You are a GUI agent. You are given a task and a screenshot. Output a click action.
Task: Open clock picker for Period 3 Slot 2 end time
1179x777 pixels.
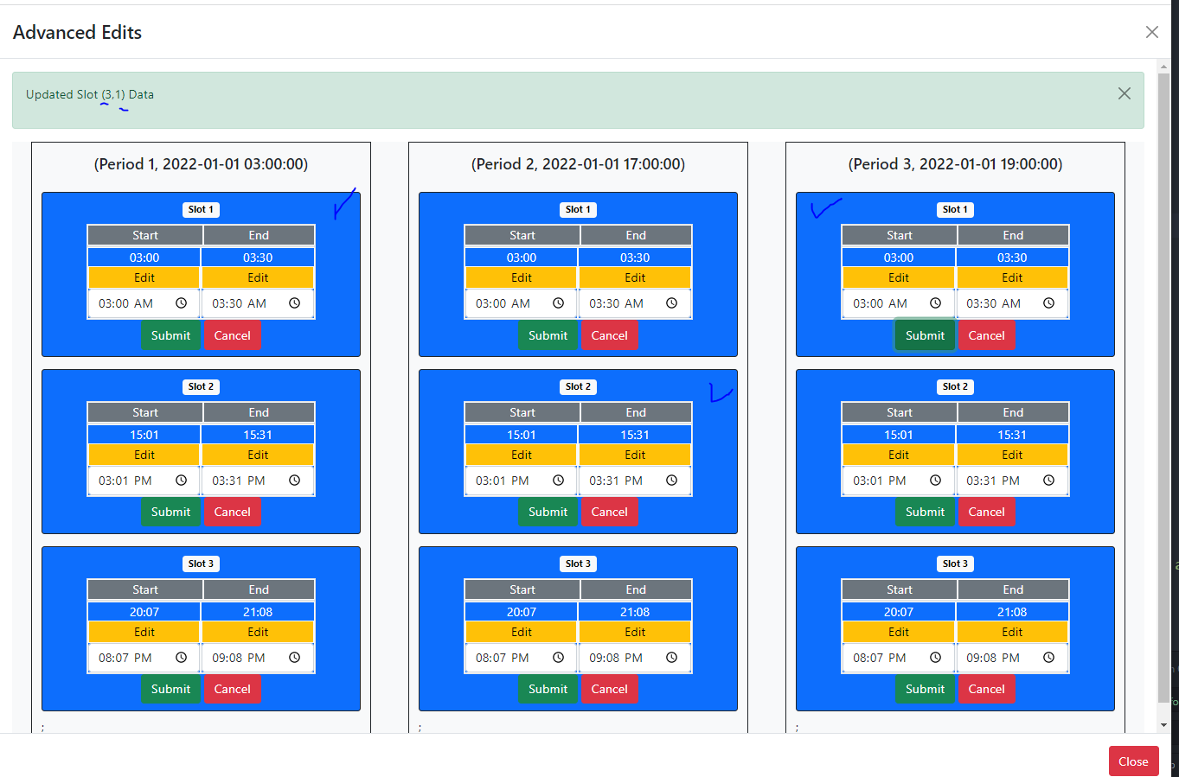pos(1048,481)
